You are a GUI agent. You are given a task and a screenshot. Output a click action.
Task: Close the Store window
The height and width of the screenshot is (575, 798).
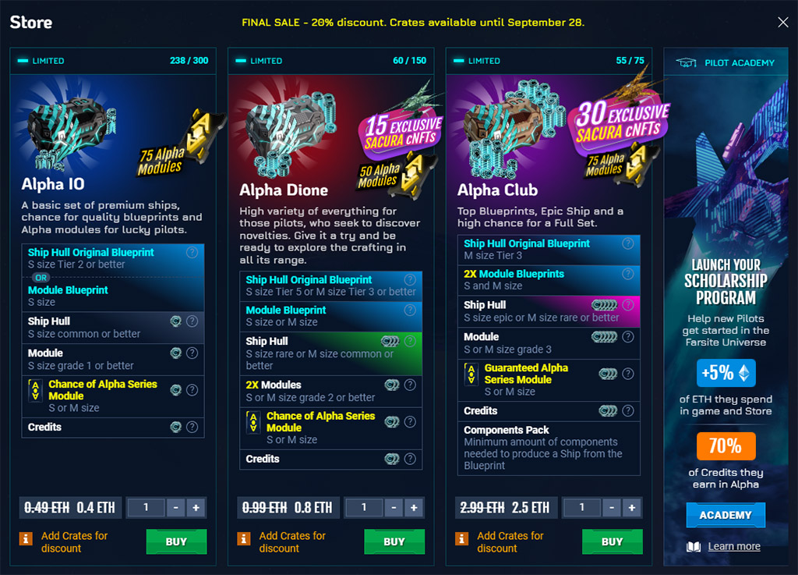782,22
